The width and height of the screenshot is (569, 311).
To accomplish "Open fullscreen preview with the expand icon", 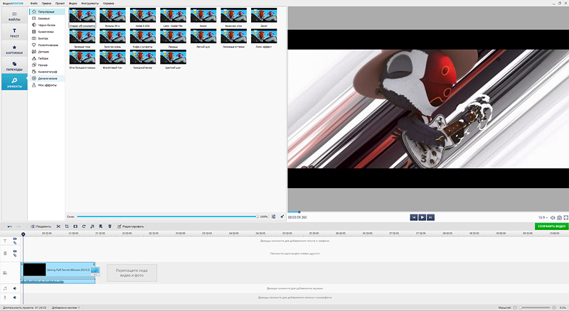I will click(565, 217).
